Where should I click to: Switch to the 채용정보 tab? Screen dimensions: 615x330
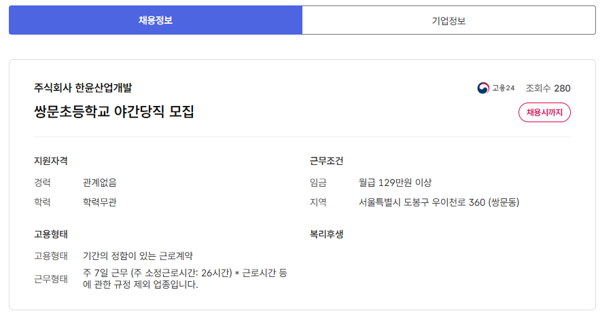coord(155,20)
